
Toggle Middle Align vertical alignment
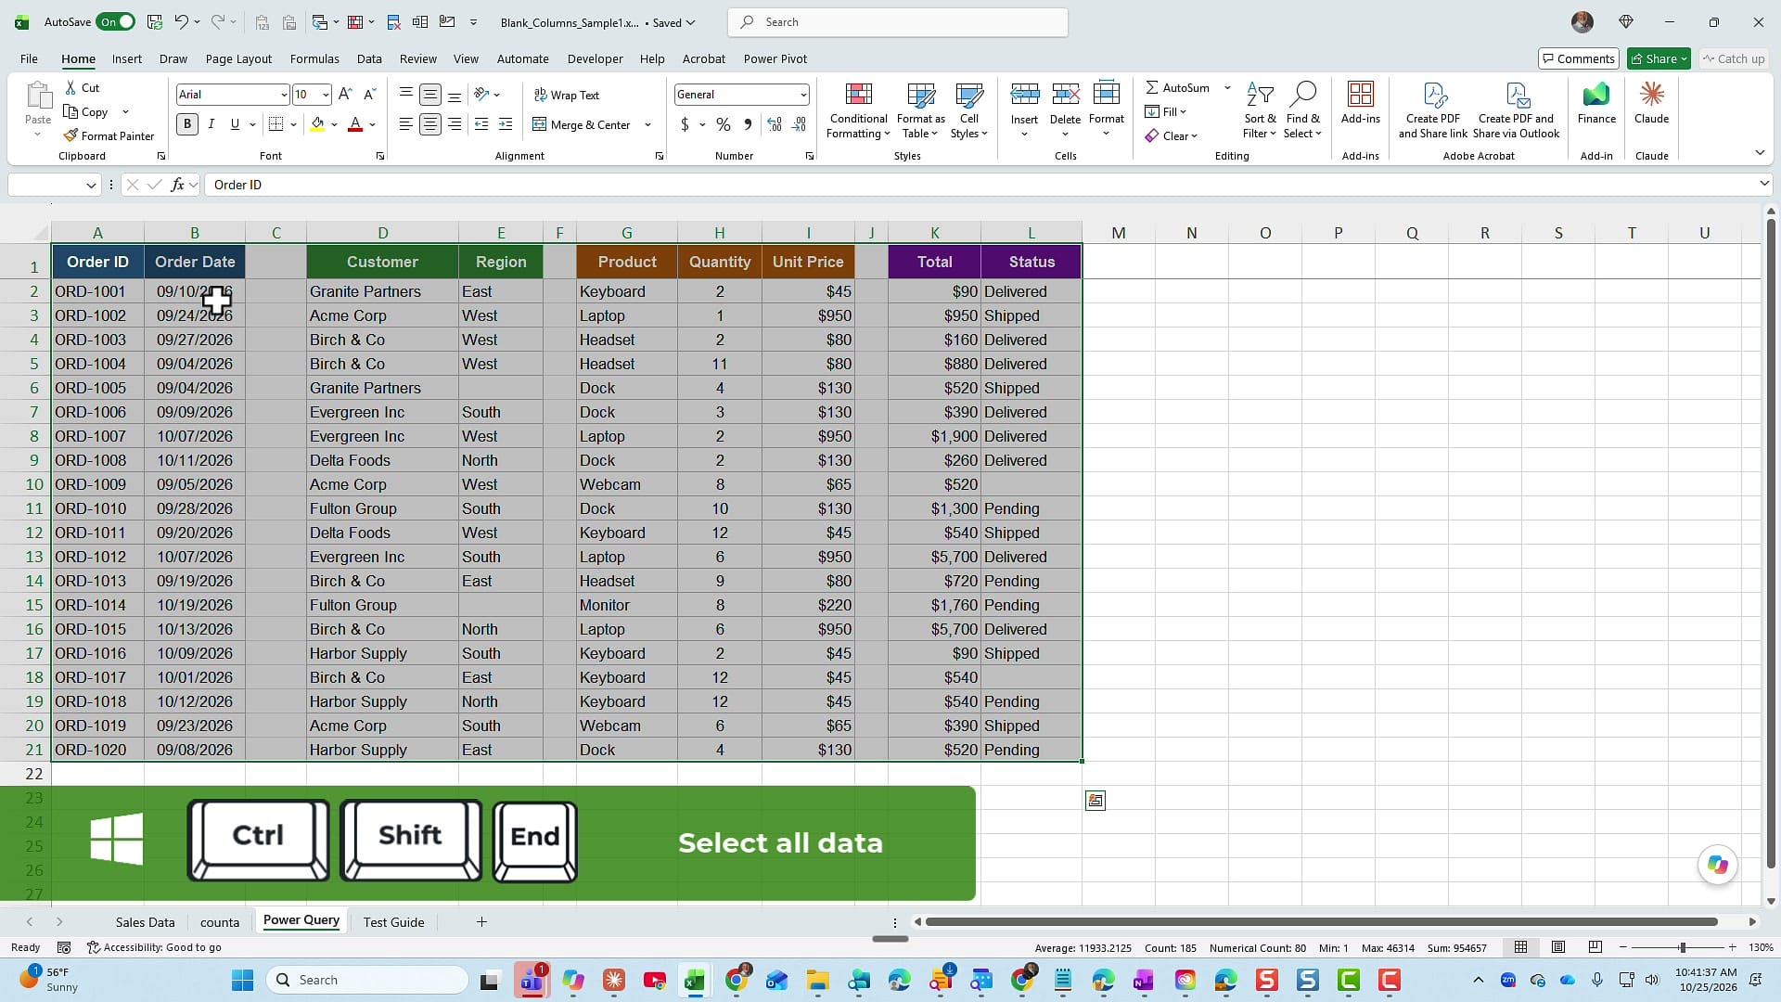(429, 95)
